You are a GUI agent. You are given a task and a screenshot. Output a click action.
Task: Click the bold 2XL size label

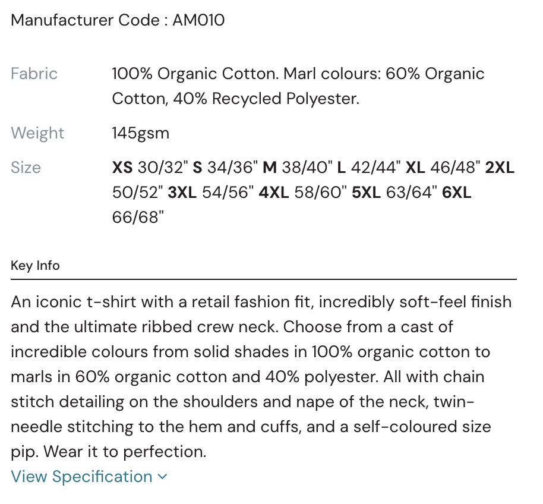tap(500, 168)
